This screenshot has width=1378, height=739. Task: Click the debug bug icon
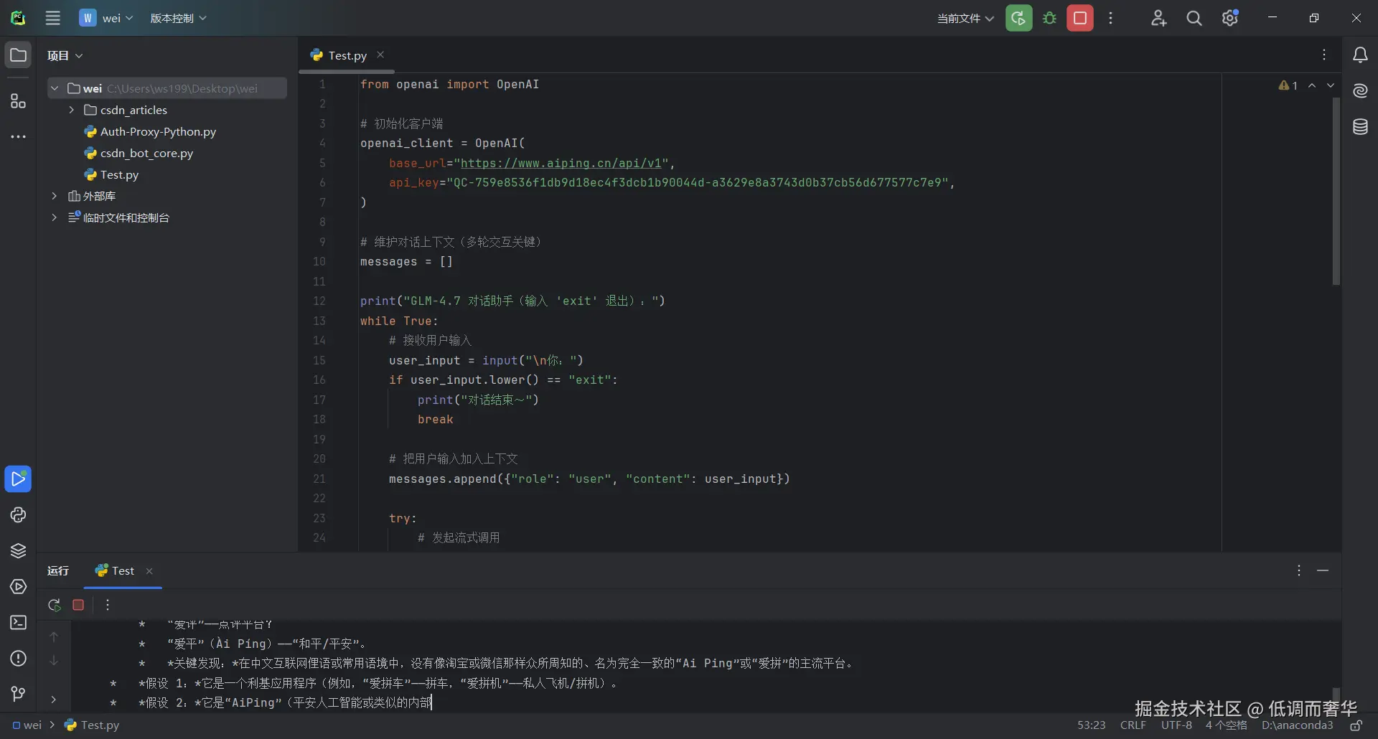(1049, 19)
